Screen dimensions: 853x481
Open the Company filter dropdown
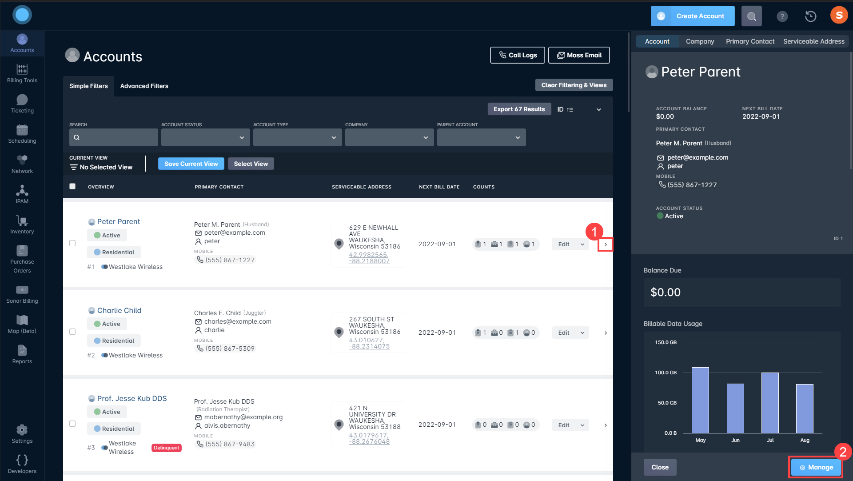point(389,137)
